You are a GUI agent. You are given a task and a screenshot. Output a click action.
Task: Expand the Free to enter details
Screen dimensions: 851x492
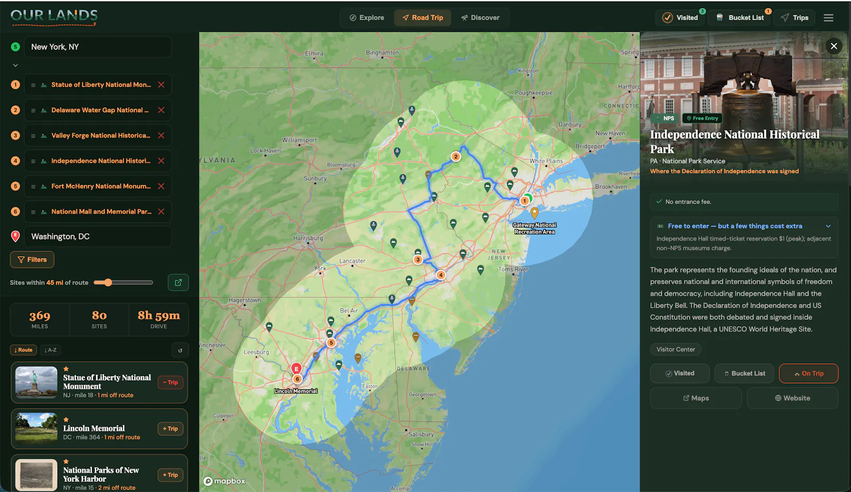828,226
